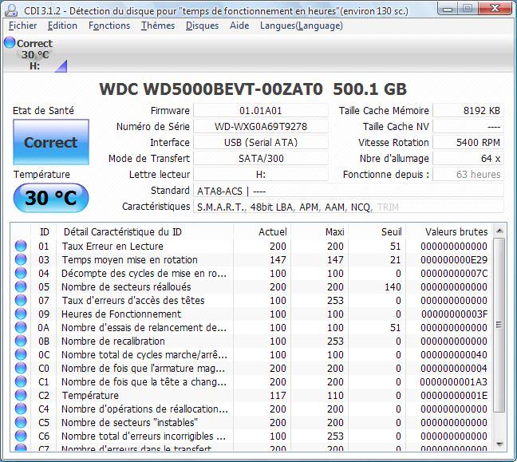
Task: Open the Disques menu
Action: pos(202,26)
